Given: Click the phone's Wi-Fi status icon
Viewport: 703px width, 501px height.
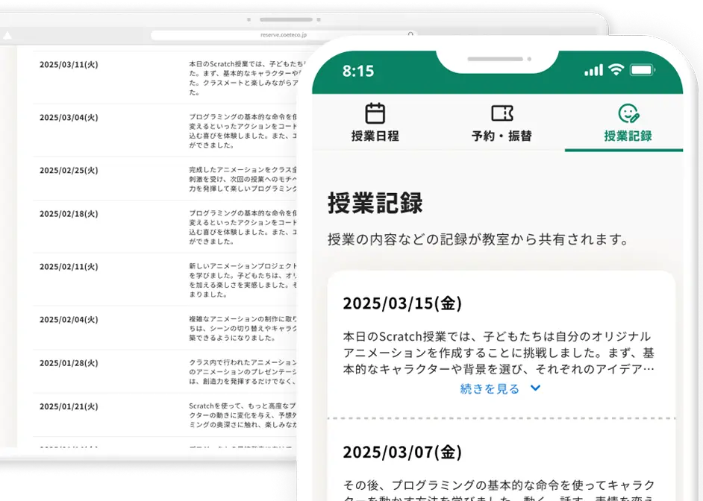Looking at the screenshot, I should pyautogui.click(x=616, y=70).
